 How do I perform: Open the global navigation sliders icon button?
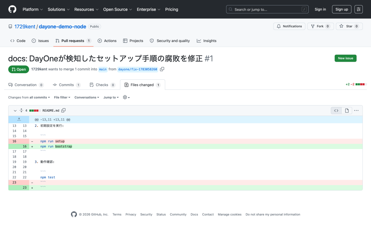pyautogui.click(x=358, y=9)
